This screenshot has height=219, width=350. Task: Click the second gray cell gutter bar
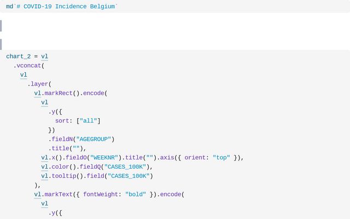point(1,44)
